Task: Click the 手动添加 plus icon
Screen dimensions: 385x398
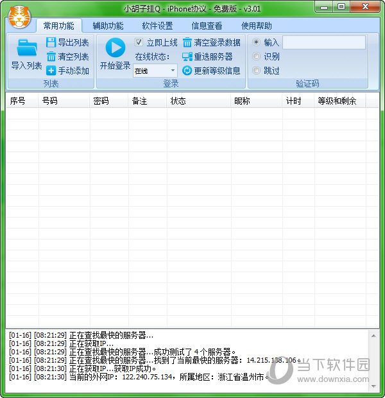Action: 51,71
